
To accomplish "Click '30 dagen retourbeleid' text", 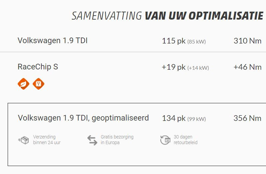I will tap(186, 140).
